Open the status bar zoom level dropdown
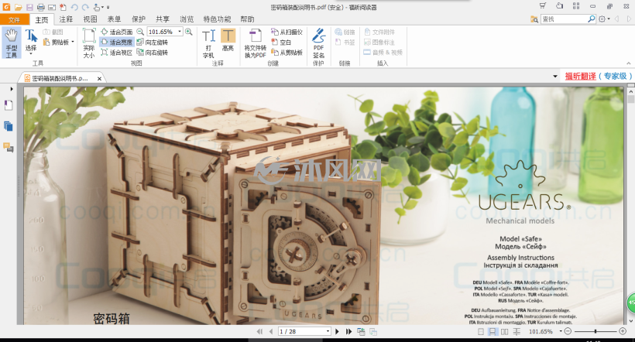This screenshot has height=342, width=635. click(x=561, y=331)
